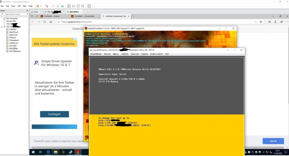The image size is (289, 156).
Task: Open the snapshot manager icon
Action: coord(62,6)
